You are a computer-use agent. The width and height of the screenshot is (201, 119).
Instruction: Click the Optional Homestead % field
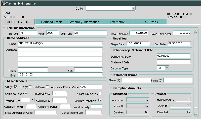[183, 99]
